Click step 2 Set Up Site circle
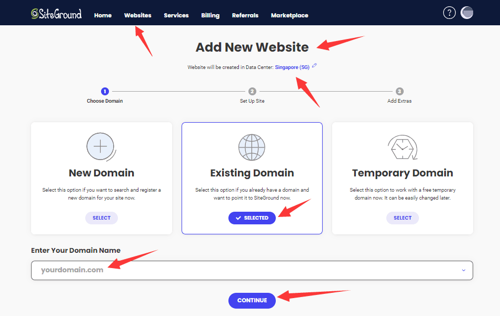Viewport: 500px width, 316px height. [x=252, y=91]
